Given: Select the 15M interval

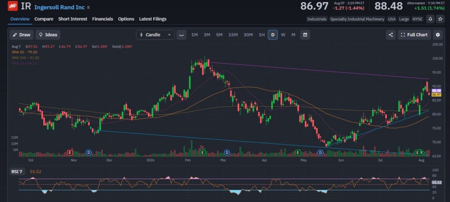Looking at the screenshot, I should tap(233, 35).
